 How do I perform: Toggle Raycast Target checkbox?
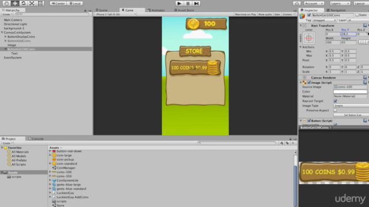(x=335, y=101)
